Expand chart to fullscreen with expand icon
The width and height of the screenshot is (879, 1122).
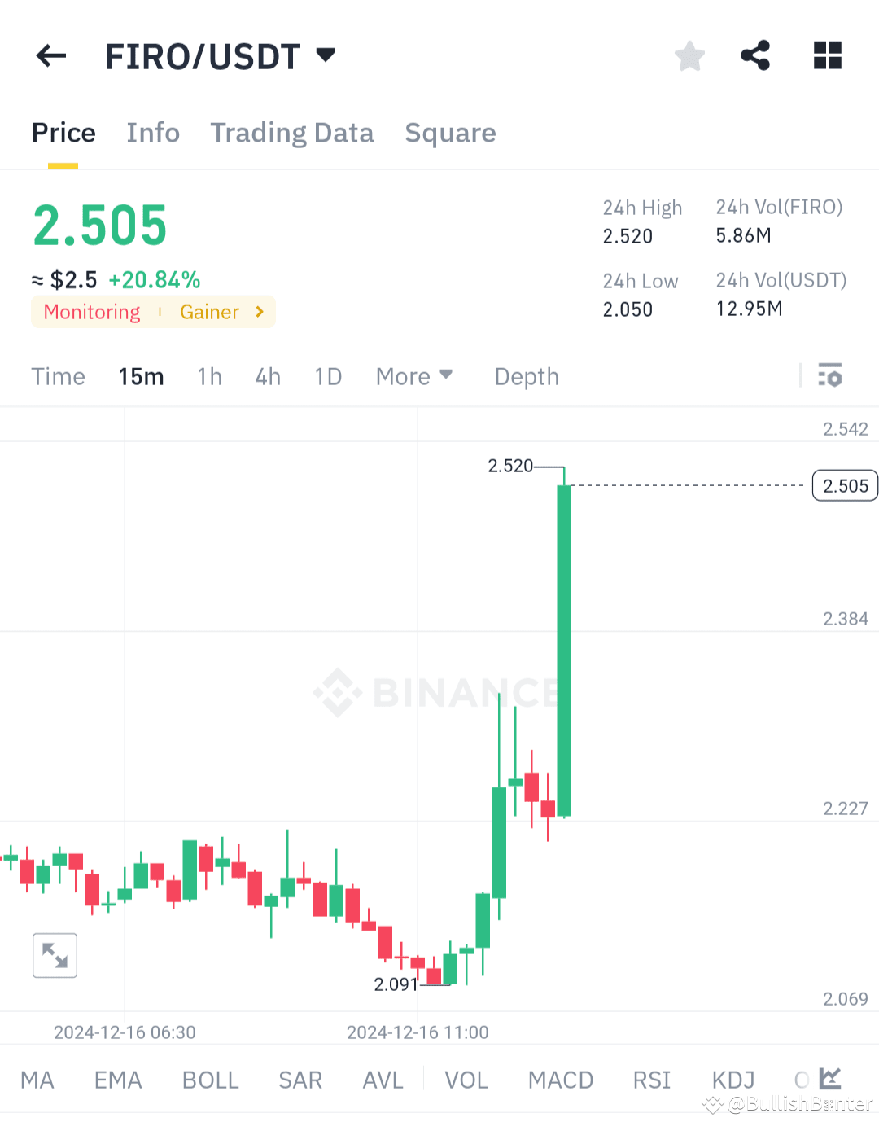click(x=55, y=955)
